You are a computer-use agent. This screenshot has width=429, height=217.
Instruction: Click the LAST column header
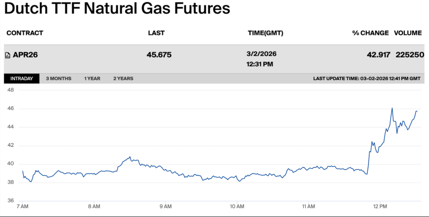[156, 33]
